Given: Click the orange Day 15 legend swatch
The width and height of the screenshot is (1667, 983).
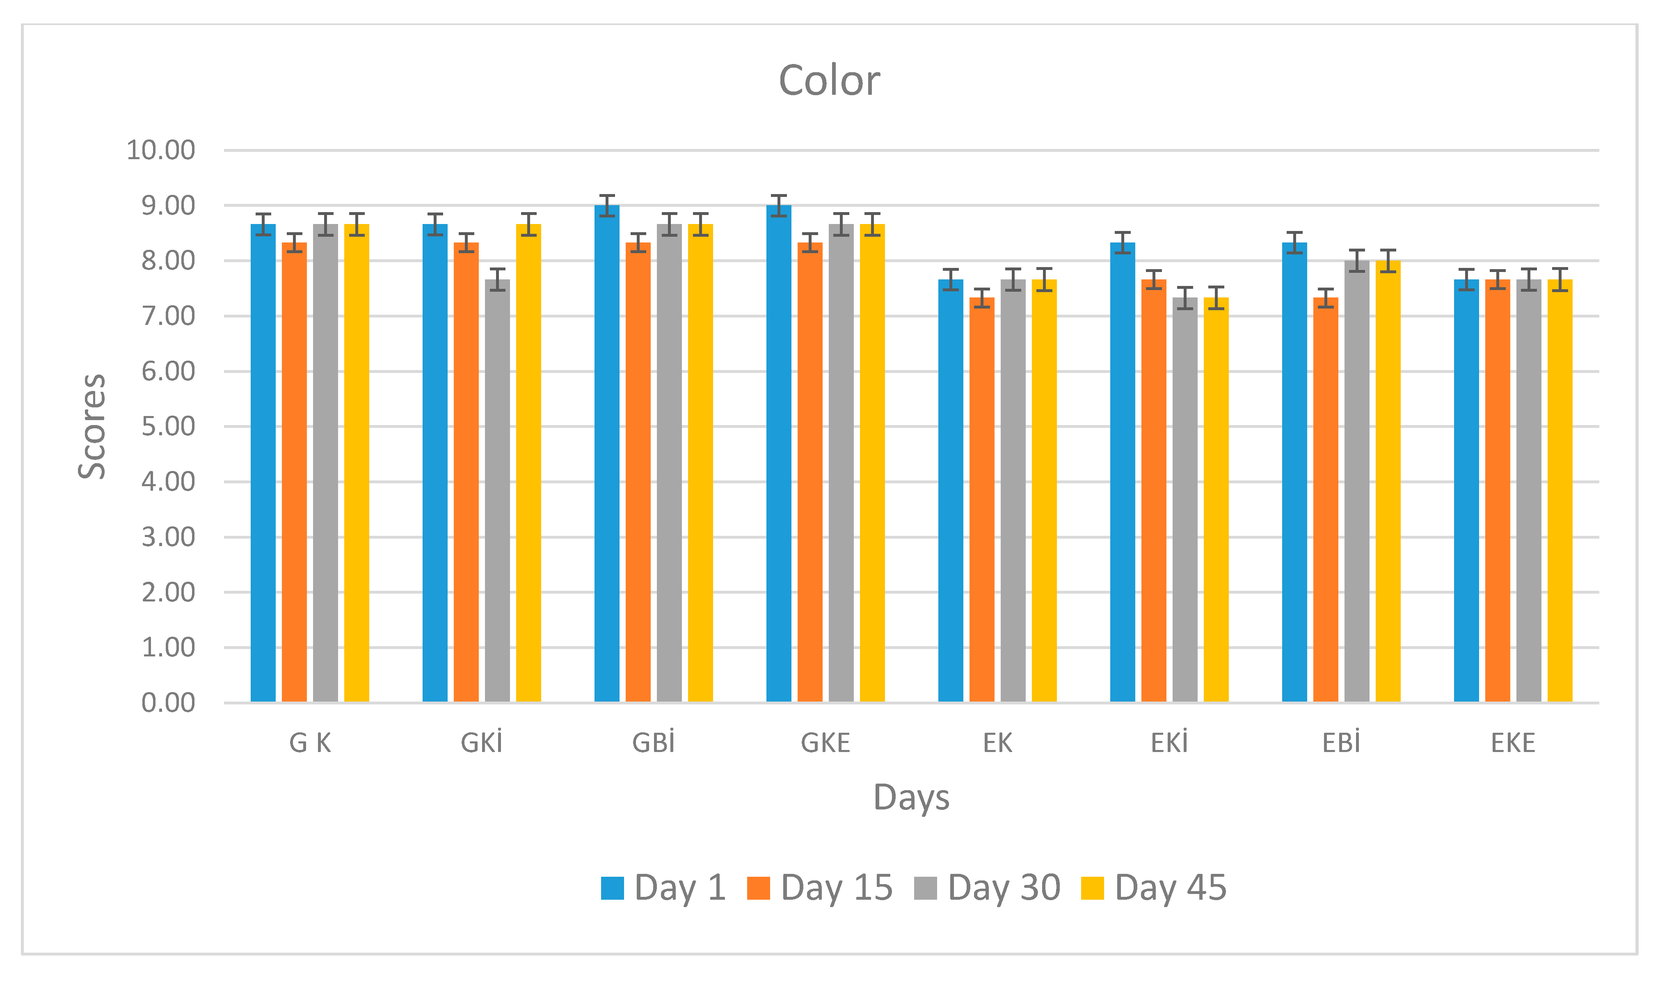Looking at the screenshot, I should tap(758, 888).
